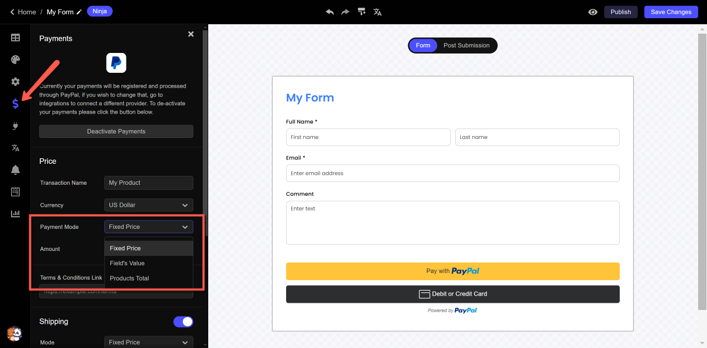Open the Shipping Mode dropdown
The height and width of the screenshot is (348, 707).
click(149, 342)
